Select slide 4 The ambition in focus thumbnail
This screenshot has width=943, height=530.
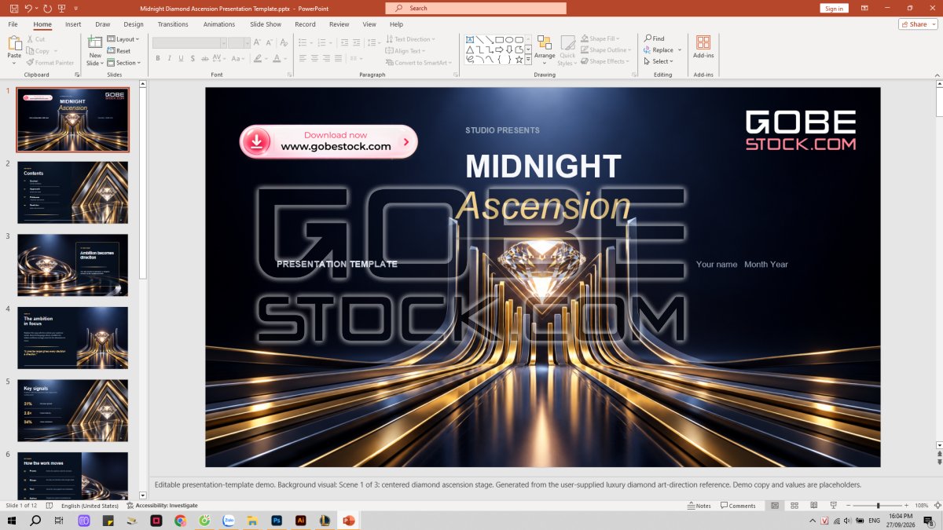(x=72, y=338)
